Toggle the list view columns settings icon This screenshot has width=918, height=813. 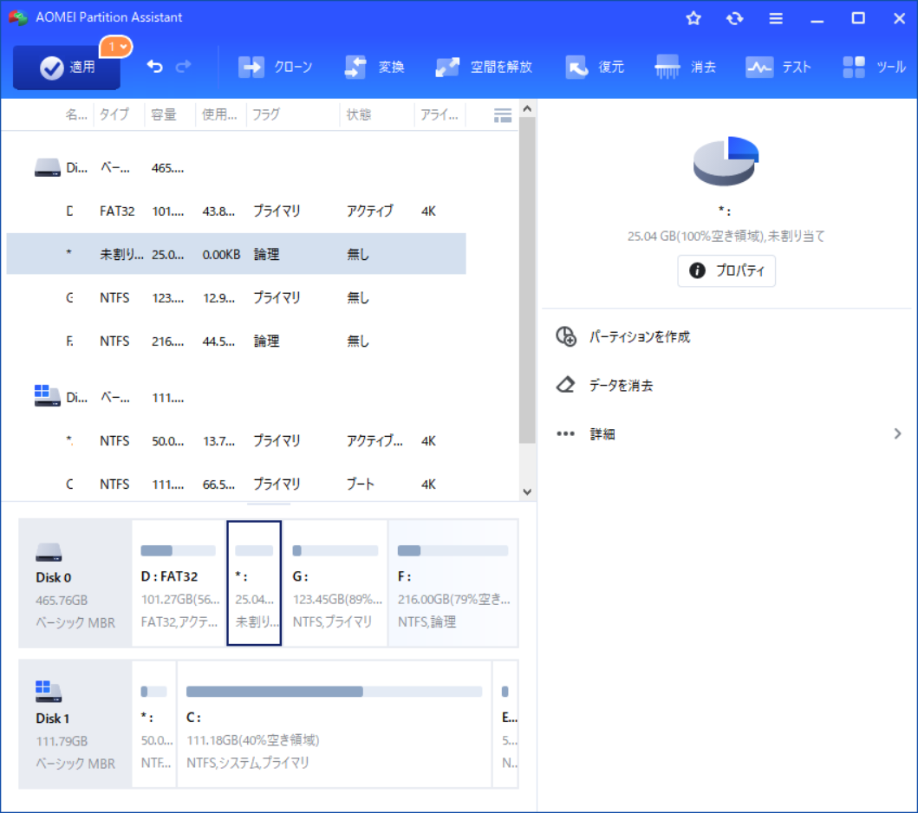click(502, 115)
